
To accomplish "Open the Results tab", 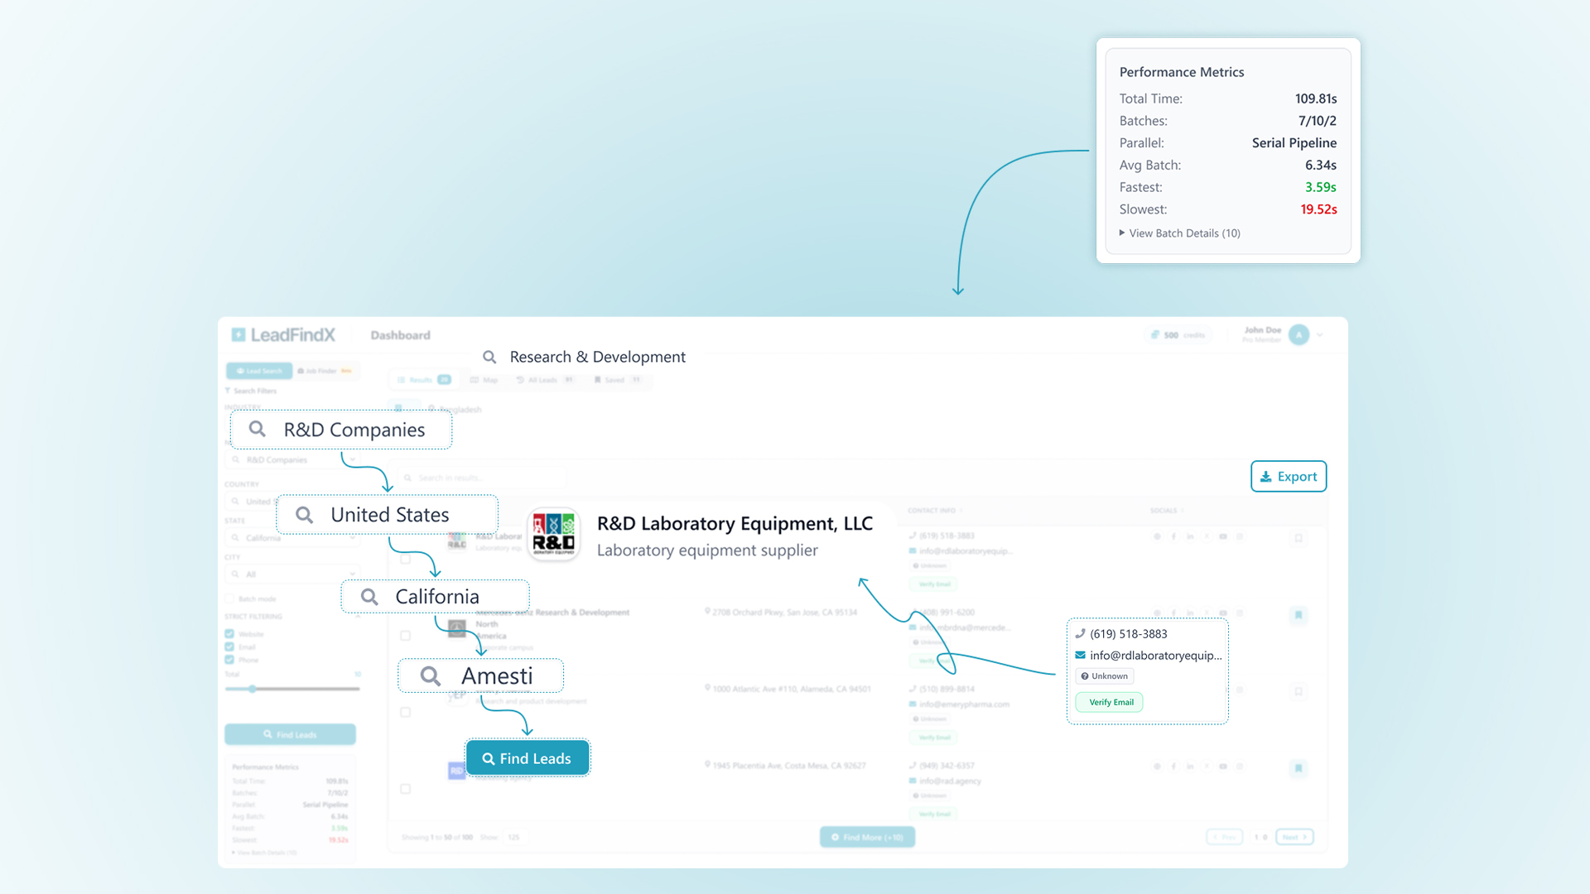I will pos(423,380).
